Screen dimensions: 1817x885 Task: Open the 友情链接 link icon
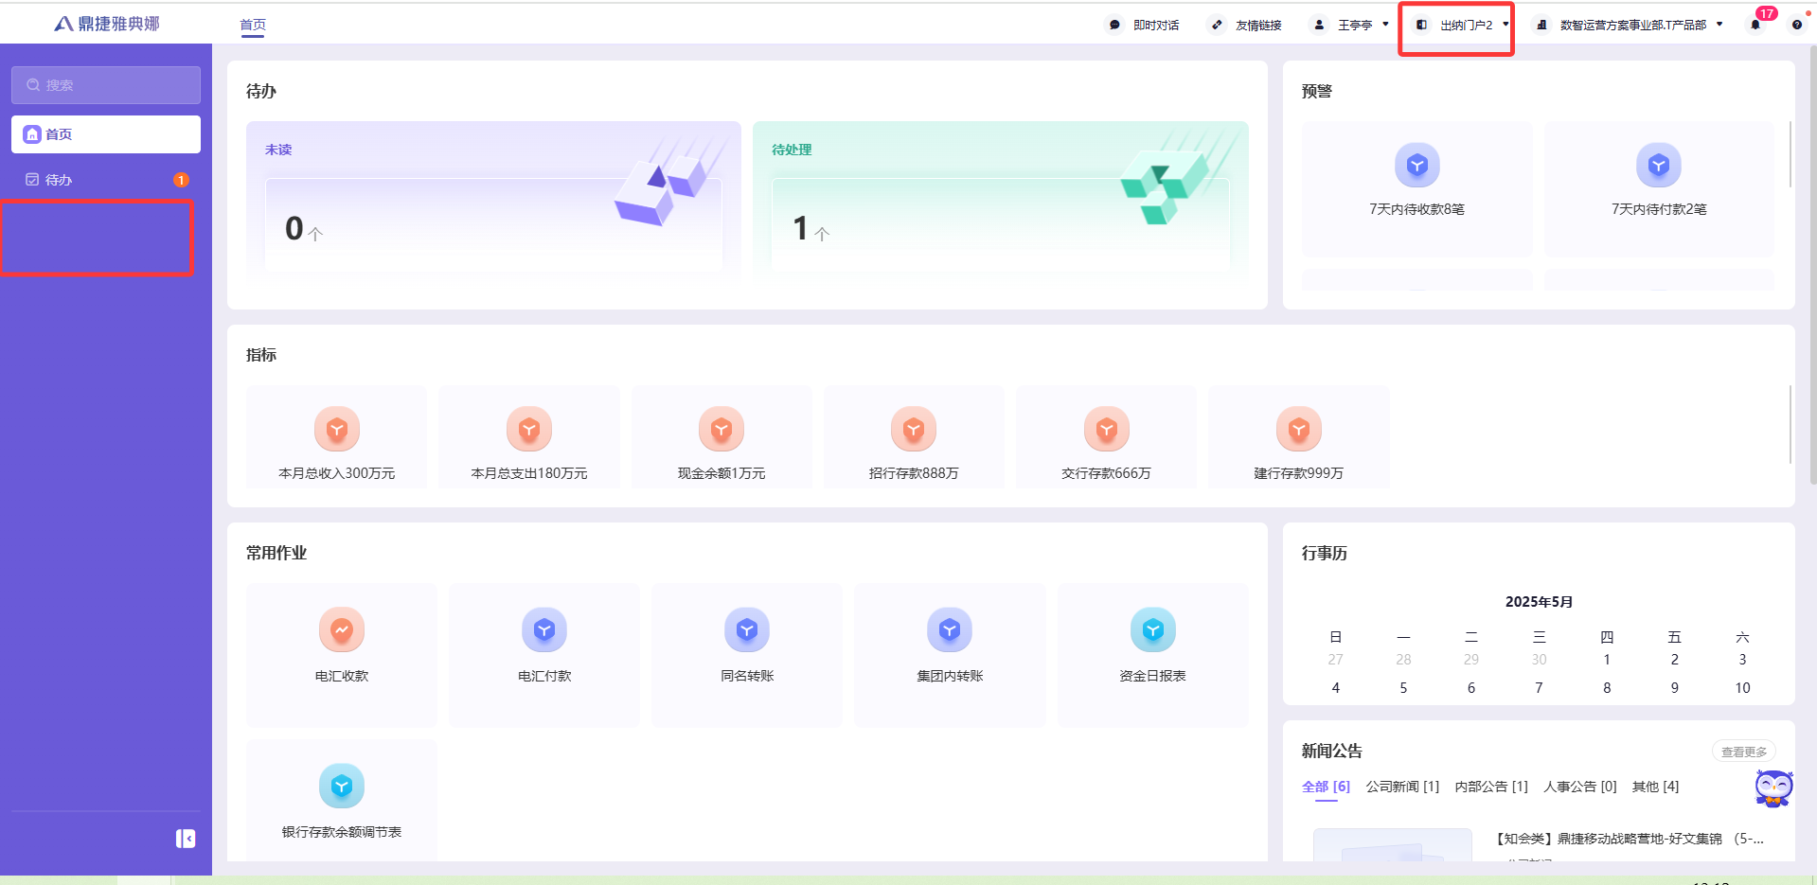tap(1217, 25)
